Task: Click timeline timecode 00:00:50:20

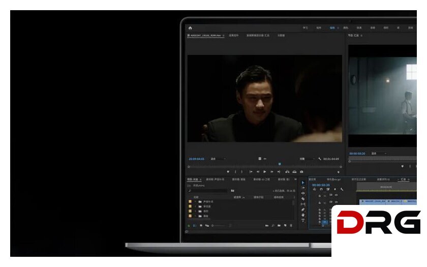Action: tap(321, 185)
